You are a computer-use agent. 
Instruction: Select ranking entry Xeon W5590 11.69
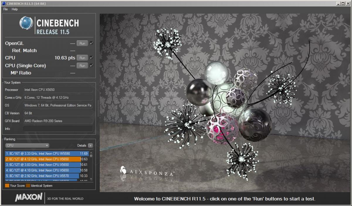pos(47,153)
